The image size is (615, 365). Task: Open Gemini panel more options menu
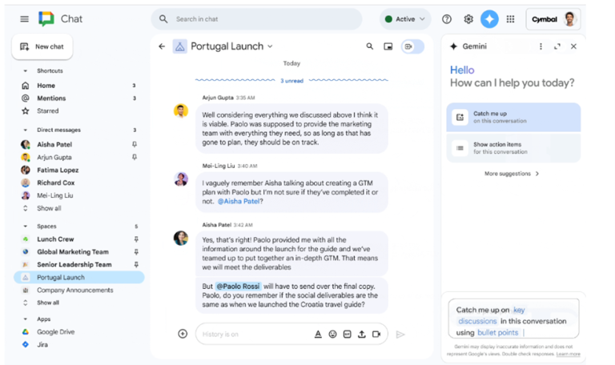(541, 46)
